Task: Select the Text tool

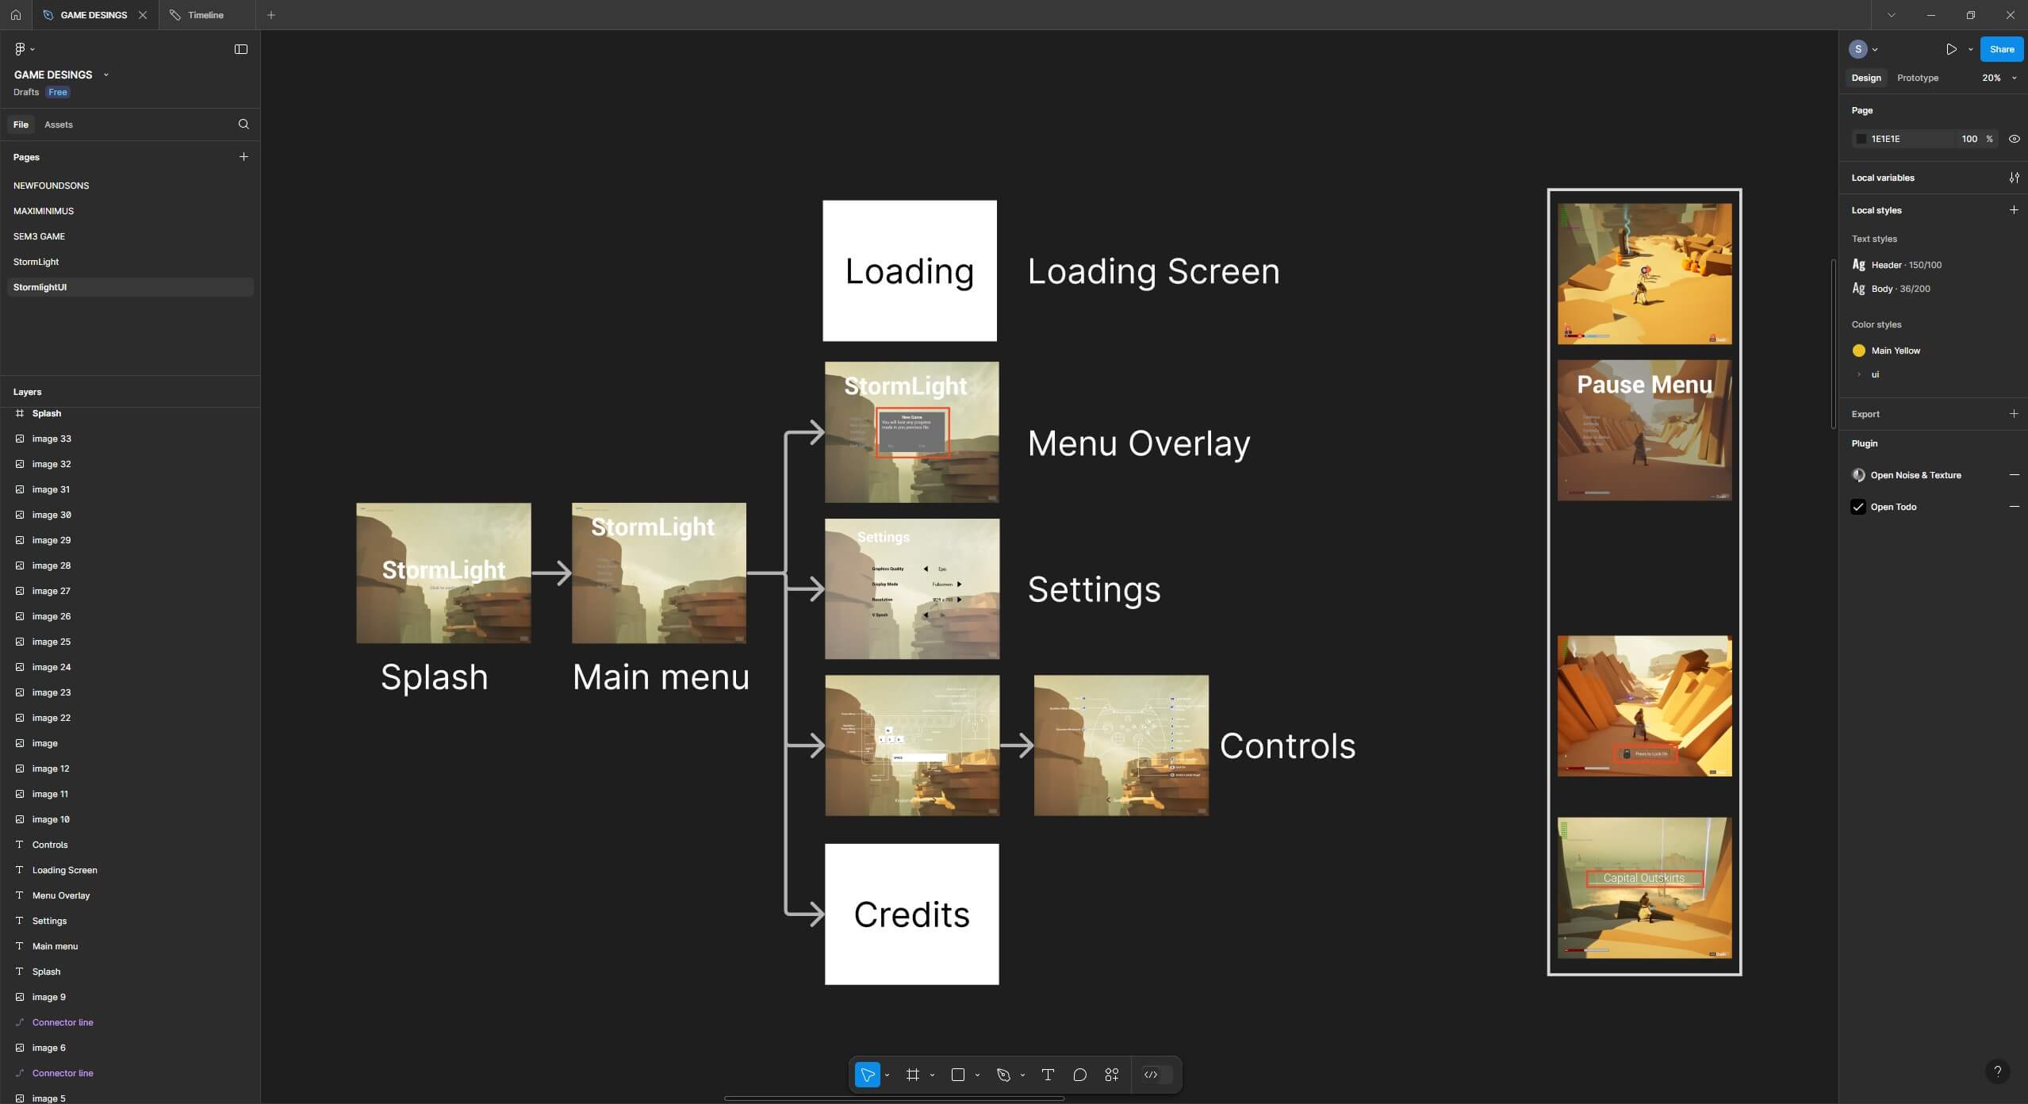Action: [x=1048, y=1075]
